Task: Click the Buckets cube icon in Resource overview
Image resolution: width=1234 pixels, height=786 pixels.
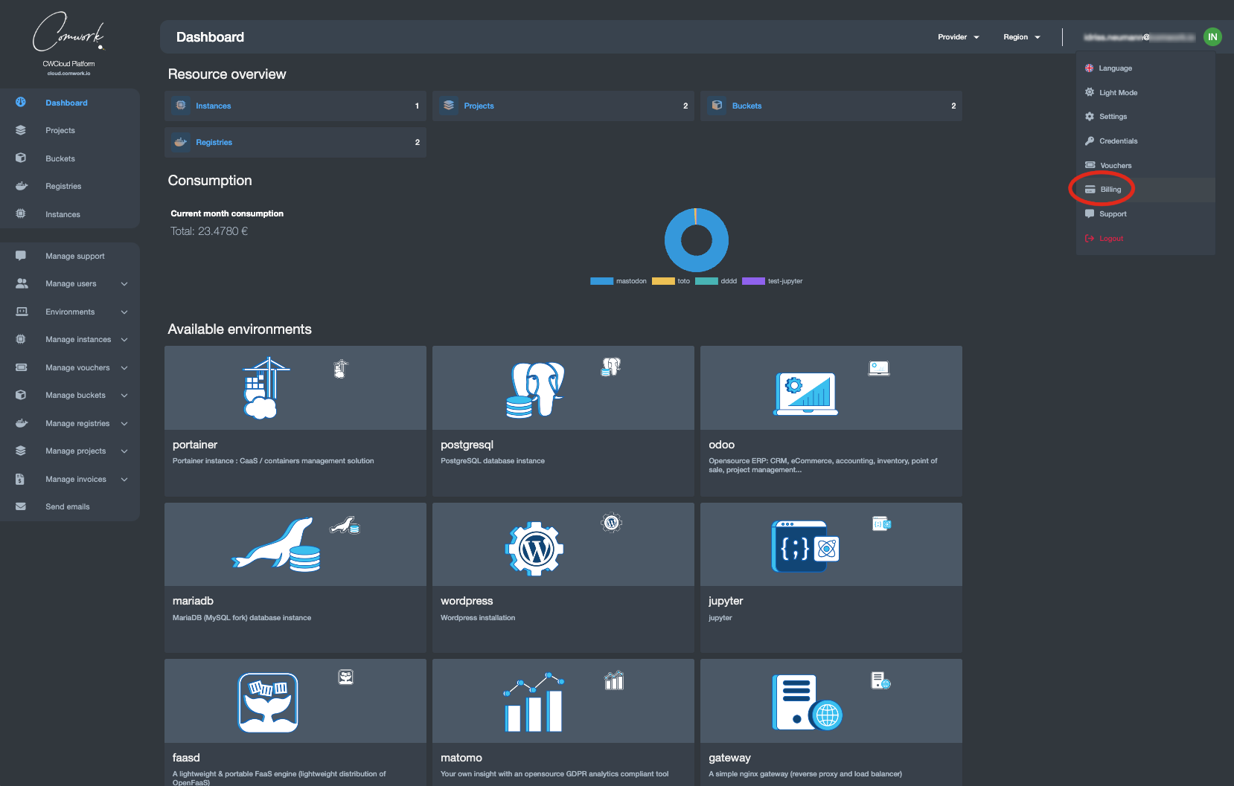Action: point(717,106)
